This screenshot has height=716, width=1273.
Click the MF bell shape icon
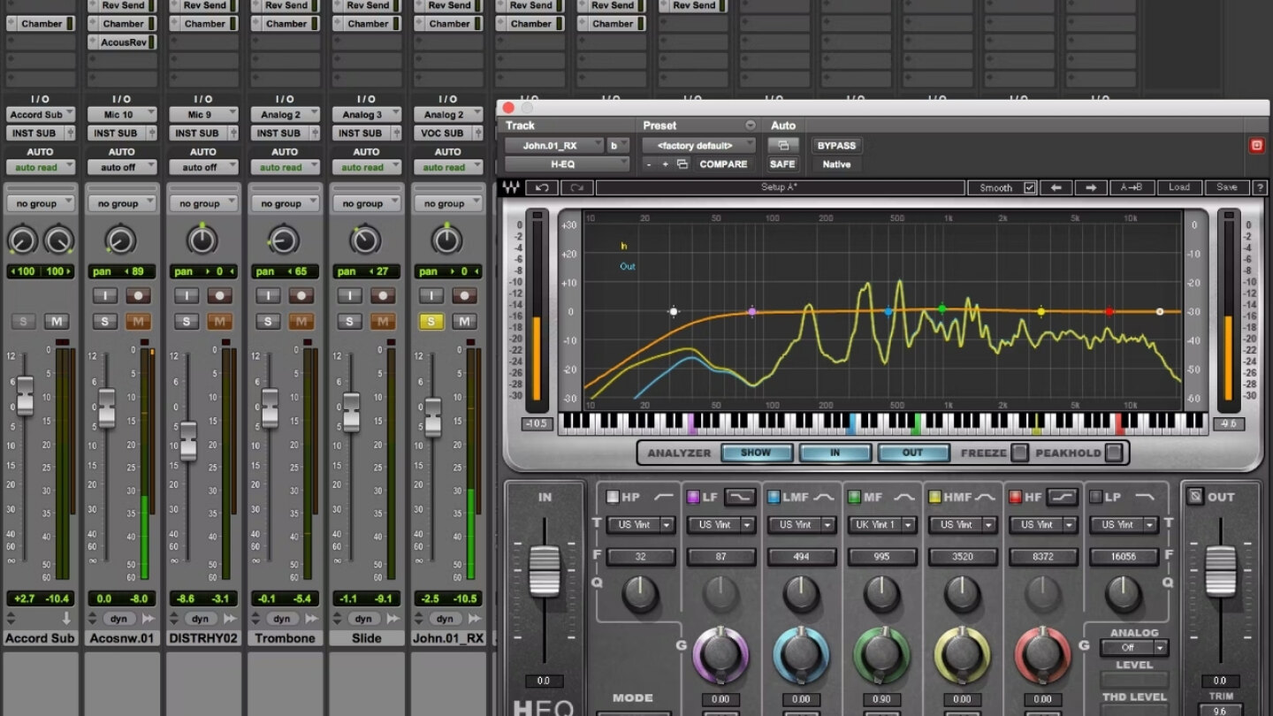click(904, 498)
